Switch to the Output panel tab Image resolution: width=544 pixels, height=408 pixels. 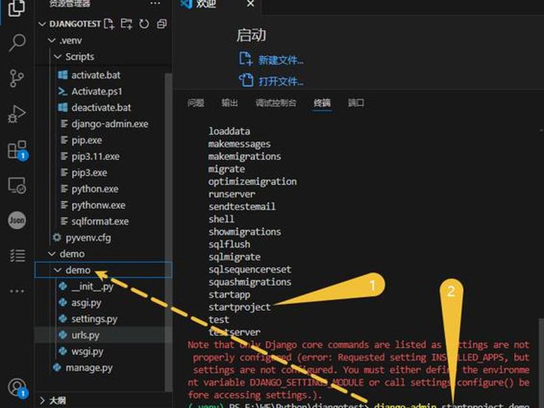[x=229, y=103]
